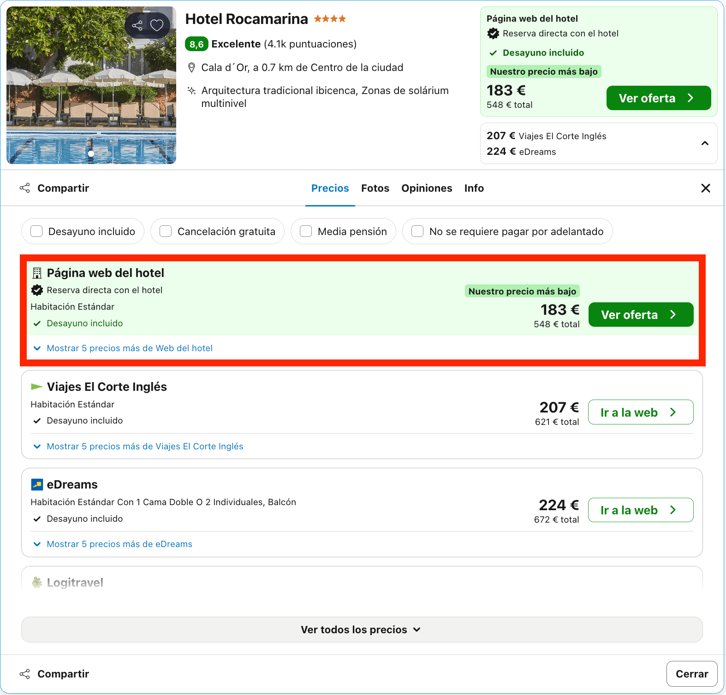This screenshot has width=726, height=695.
Task: Click Ver oferta in the top offer card
Action: click(x=658, y=98)
